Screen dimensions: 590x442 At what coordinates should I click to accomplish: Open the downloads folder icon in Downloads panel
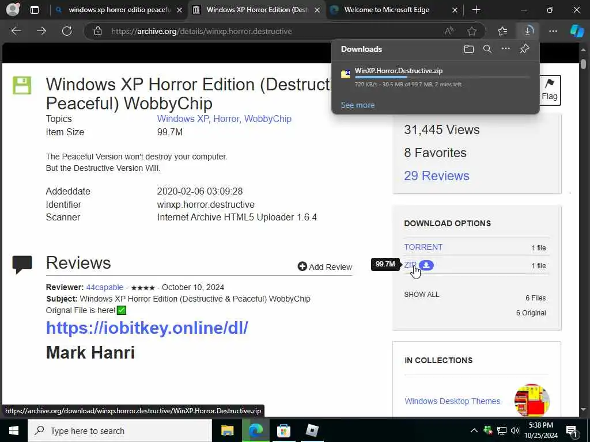click(468, 49)
